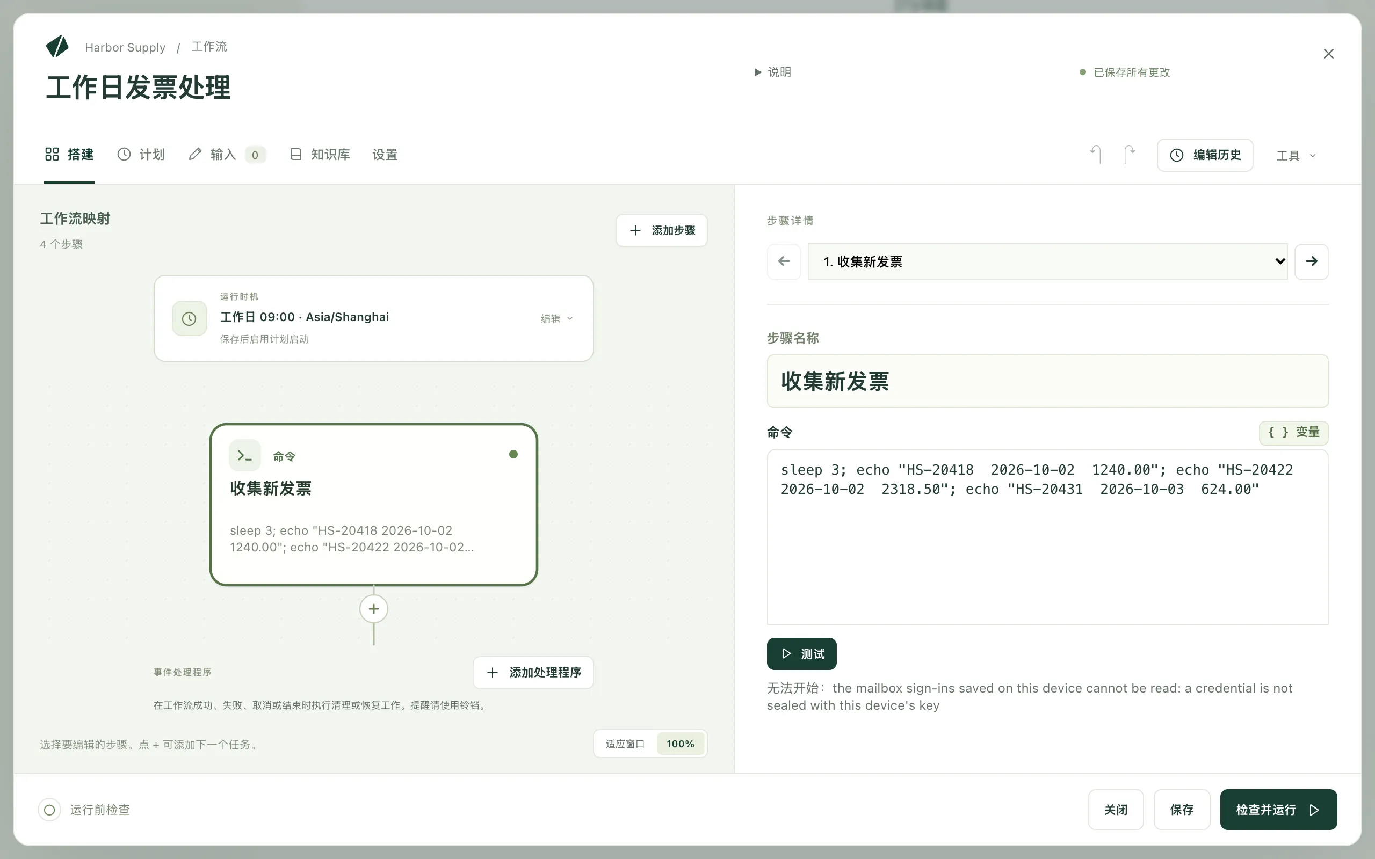Screen dimensions: 1375x859
Task: Open the 编辑 dropdown on the schedule card
Action: 557,319
